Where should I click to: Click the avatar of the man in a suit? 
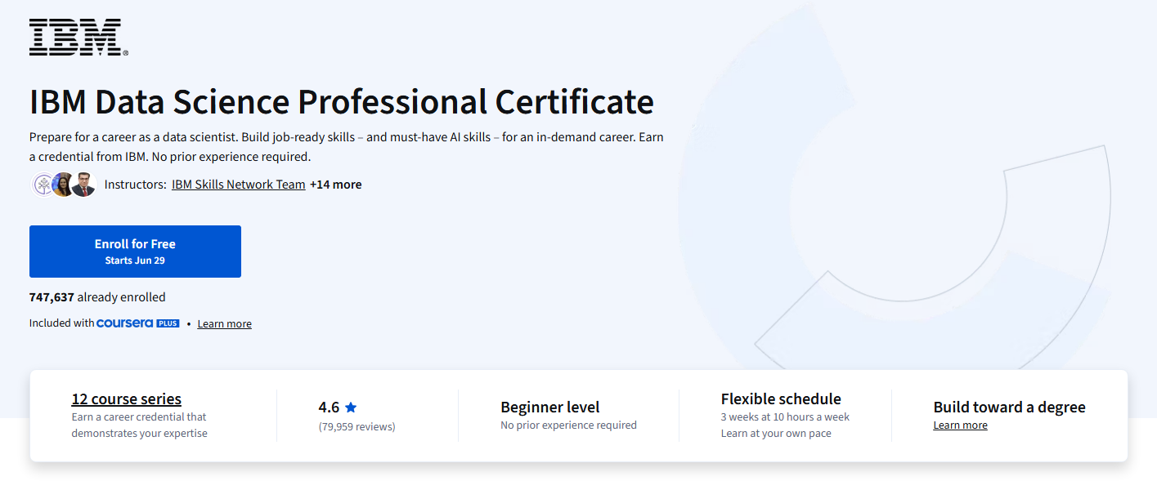[x=83, y=185]
